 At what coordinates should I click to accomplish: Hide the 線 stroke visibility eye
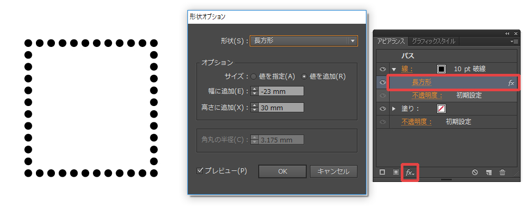(382, 69)
